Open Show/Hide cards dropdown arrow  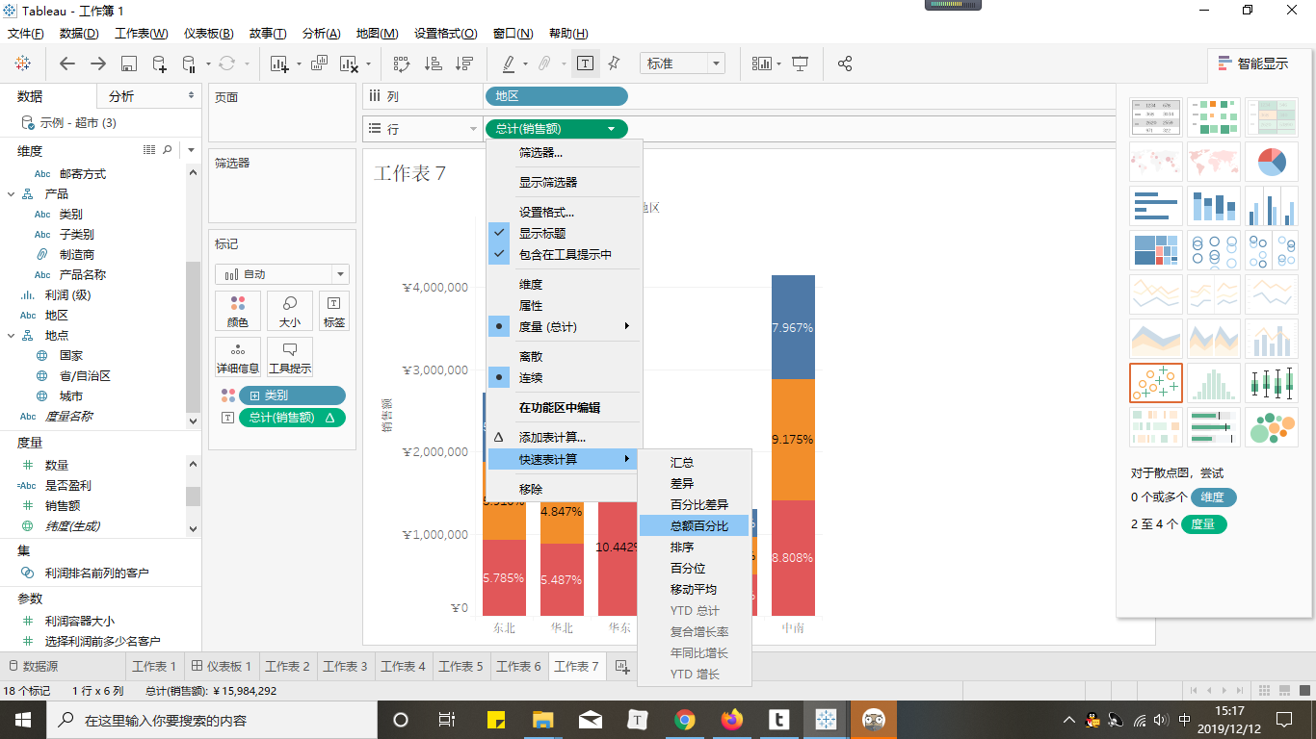coord(778,64)
